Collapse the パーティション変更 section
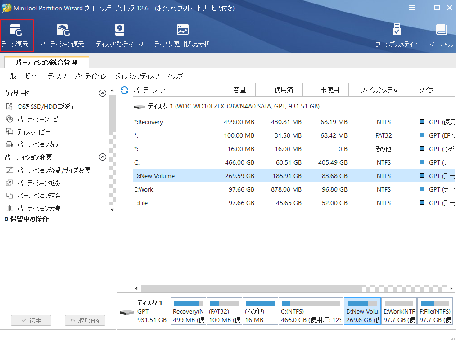This screenshot has width=456, height=341. click(x=103, y=157)
